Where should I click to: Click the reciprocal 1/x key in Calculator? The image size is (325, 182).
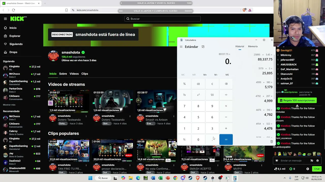pos(185,95)
